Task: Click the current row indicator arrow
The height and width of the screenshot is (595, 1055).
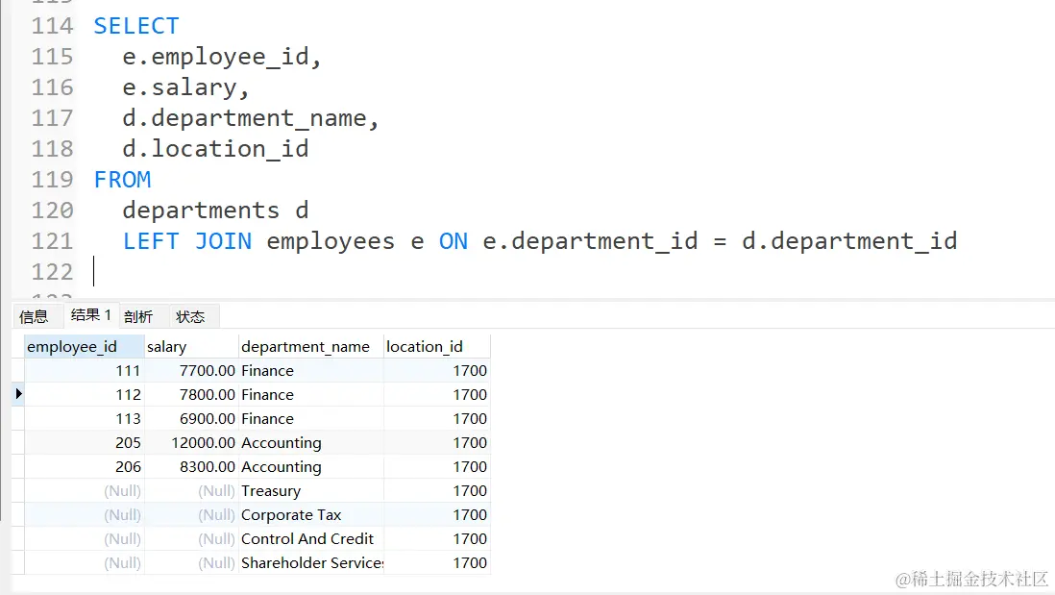Action: [18, 394]
